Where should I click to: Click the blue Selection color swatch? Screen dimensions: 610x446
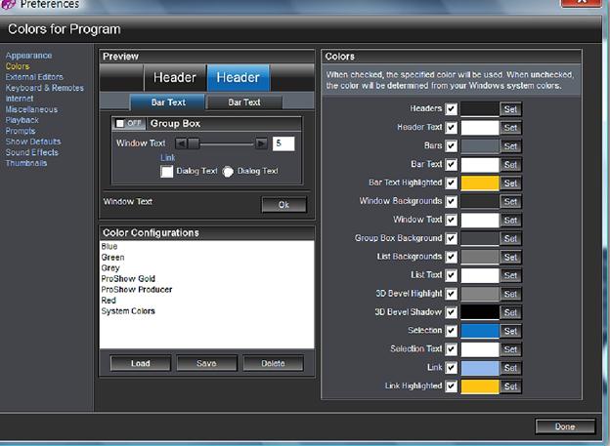tap(480, 331)
